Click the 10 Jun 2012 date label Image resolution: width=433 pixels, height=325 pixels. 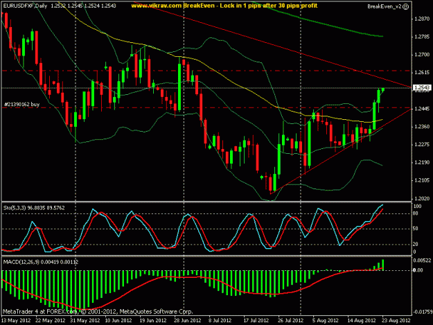pos(118,321)
